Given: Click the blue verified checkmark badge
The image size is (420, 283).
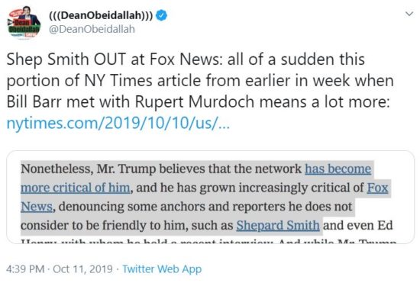Looking at the screenshot, I should pyautogui.click(x=162, y=15).
